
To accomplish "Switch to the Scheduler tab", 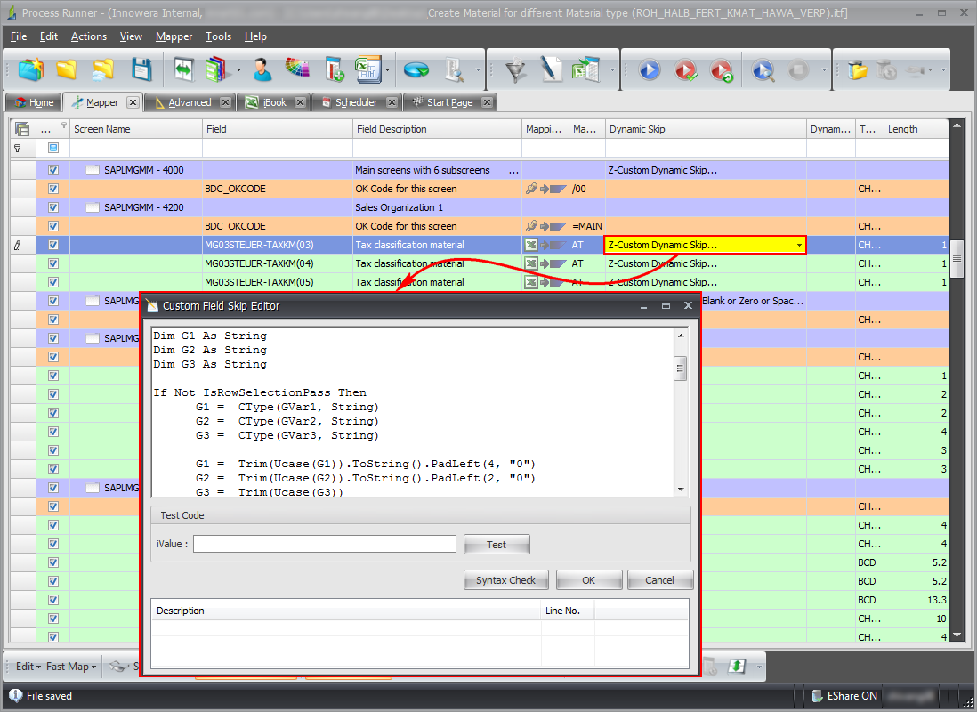I will coord(355,102).
